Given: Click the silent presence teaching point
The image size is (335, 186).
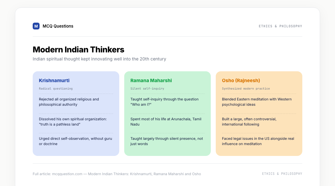Looking at the screenshot, I should [x=167, y=141].
